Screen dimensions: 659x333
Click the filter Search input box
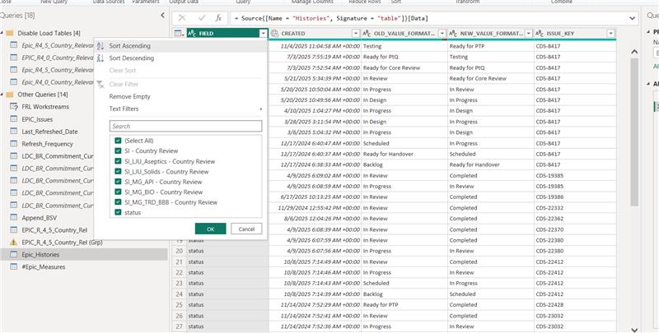point(186,127)
